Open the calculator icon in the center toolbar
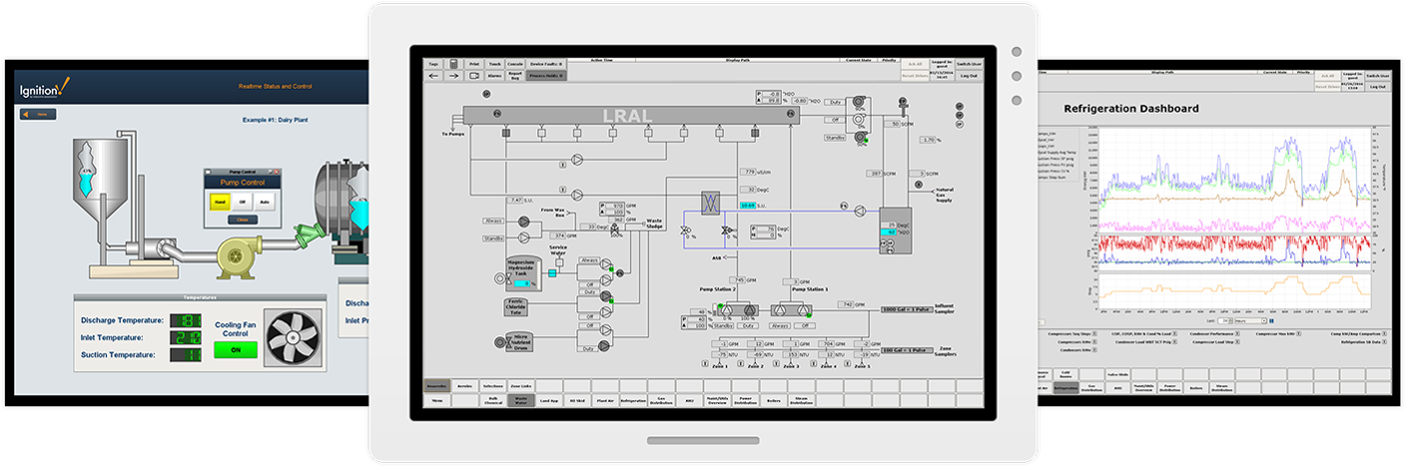The image size is (1406, 466). click(x=453, y=64)
